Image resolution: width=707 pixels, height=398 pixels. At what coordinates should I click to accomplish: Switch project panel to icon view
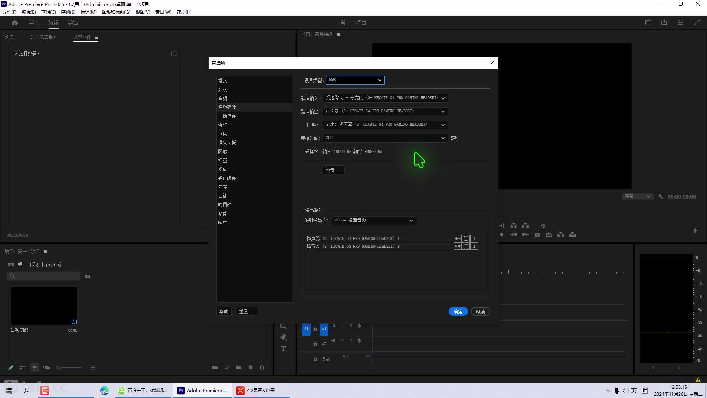(x=35, y=367)
